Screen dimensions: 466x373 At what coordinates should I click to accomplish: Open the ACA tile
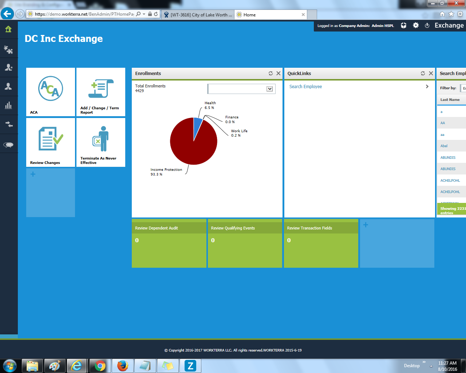pos(51,92)
